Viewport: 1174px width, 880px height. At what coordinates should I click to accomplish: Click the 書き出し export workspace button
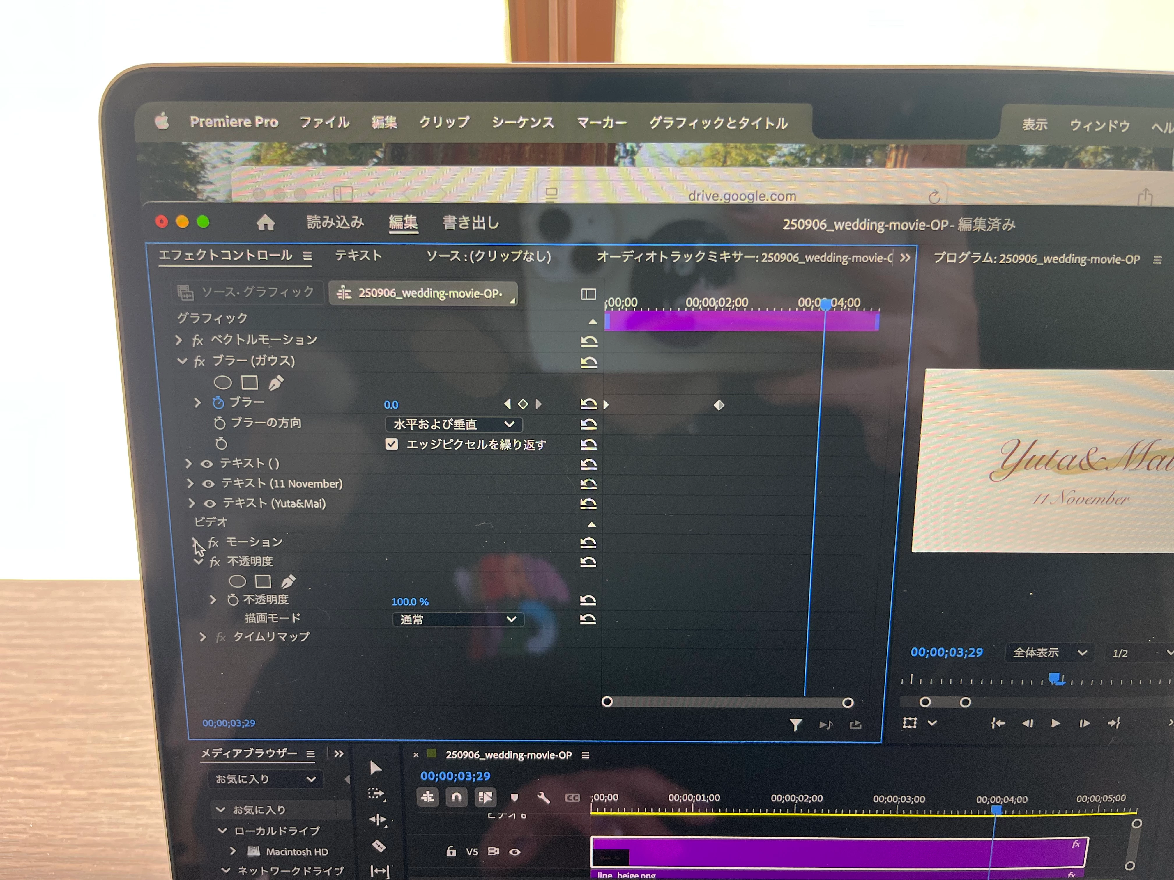tap(470, 223)
